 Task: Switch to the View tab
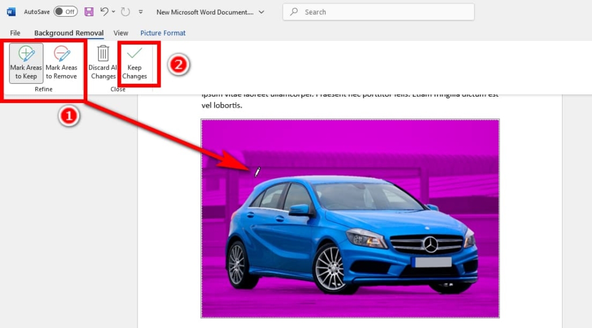pos(121,33)
